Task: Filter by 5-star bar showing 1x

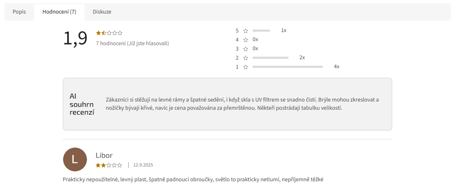Action: click(261, 31)
